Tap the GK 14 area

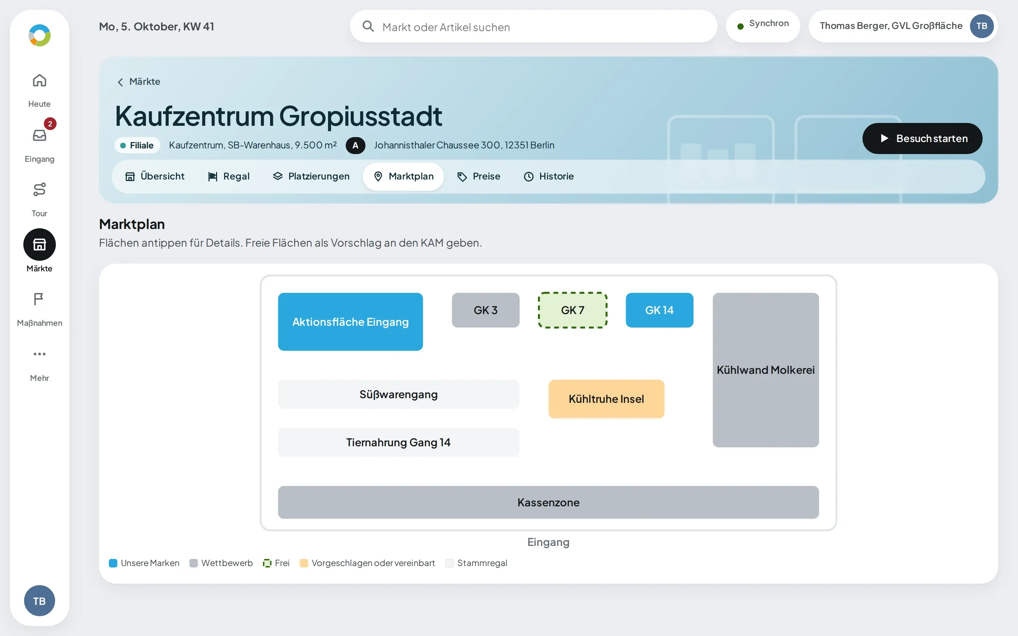point(660,310)
